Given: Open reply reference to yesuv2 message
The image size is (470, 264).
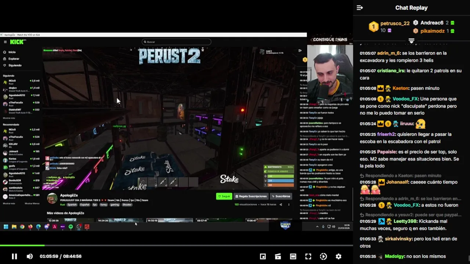Looking at the screenshot, I should pyautogui.click(x=411, y=215).
